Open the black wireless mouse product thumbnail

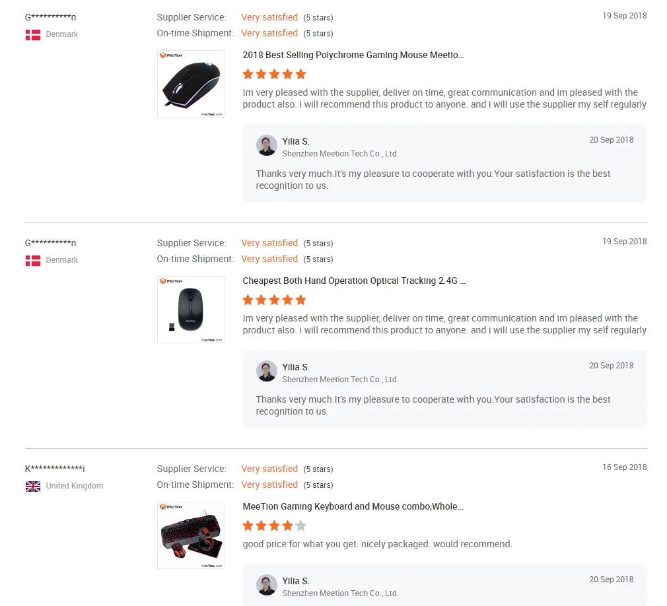191,310
